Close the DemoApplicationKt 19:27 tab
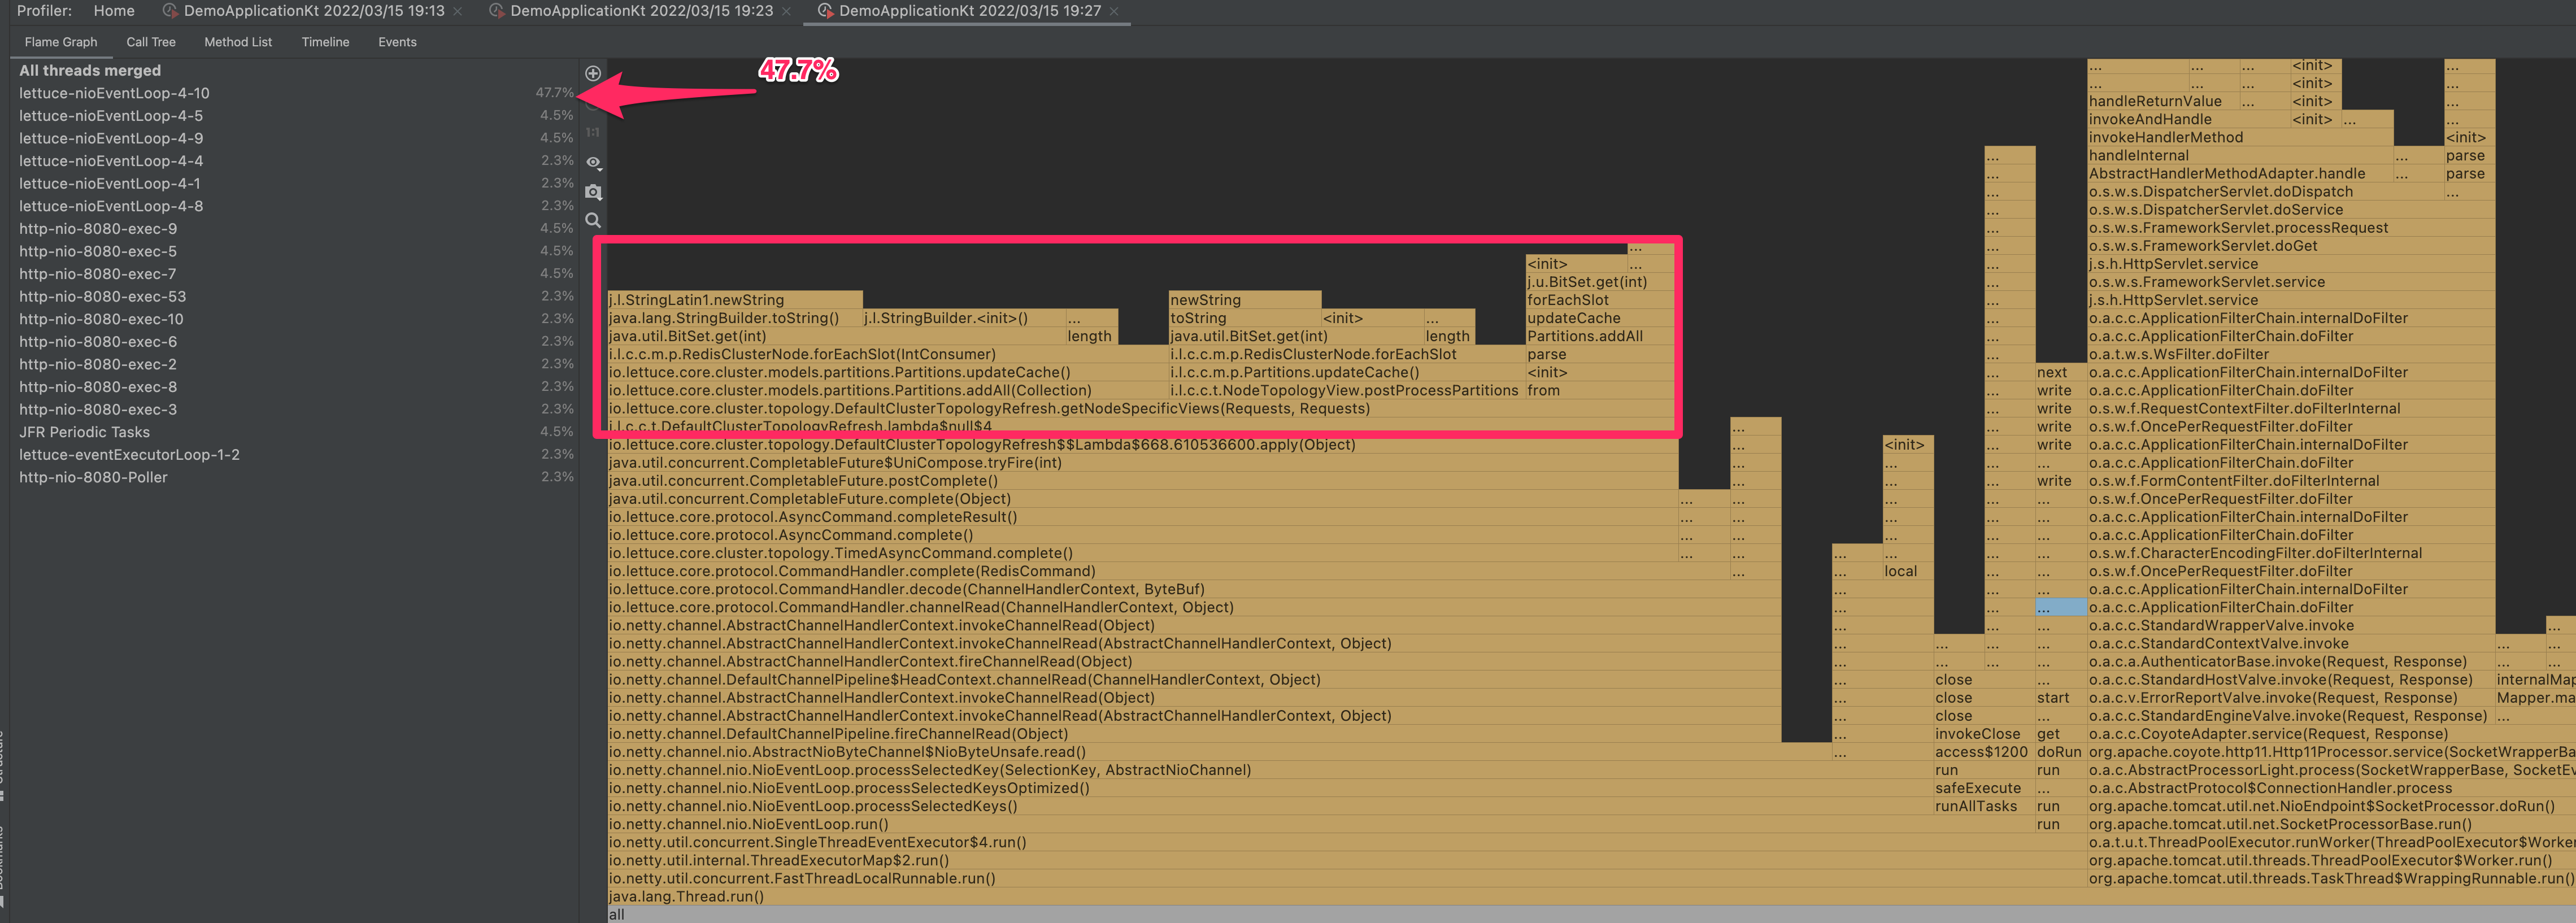Screen dimensions: 2576x923 (x=1114, y=11)
